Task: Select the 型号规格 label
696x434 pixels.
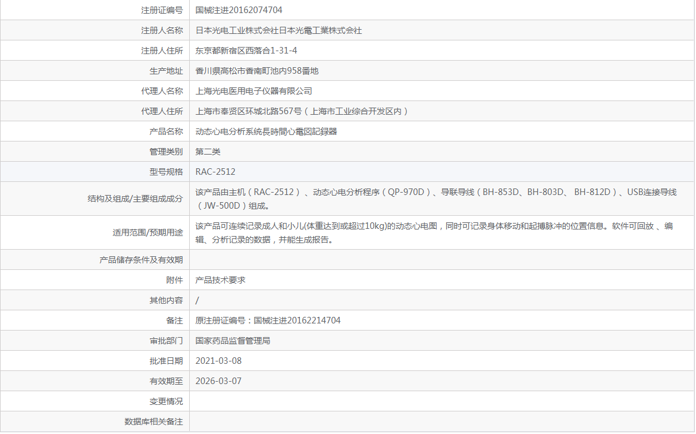Action: pyautogui.click(x=166, y=172)
